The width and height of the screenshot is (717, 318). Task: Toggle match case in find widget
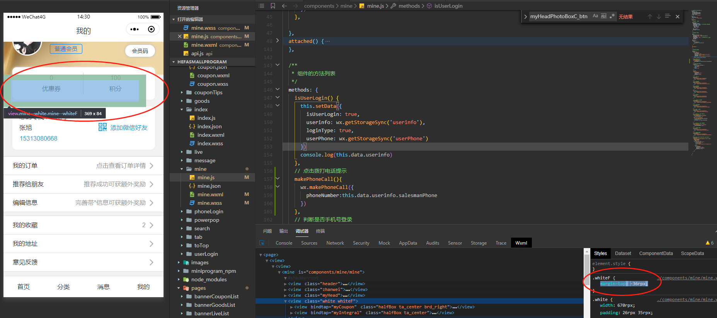tap(595, 16)
